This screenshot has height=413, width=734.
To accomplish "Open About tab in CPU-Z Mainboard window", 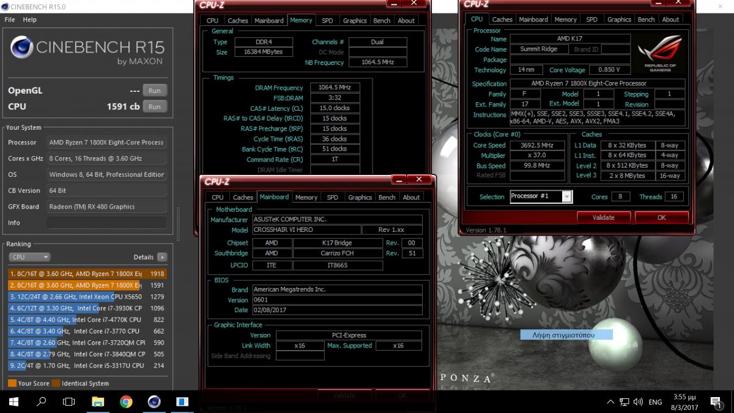I will (x=411, y=197).
